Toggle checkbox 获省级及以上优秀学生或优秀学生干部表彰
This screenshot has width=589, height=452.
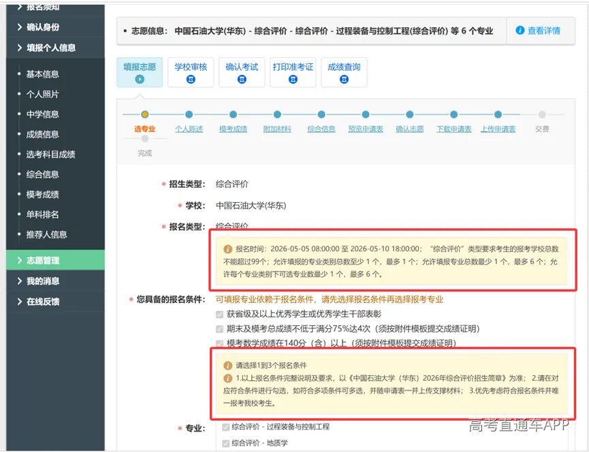(x=220, y=314)
